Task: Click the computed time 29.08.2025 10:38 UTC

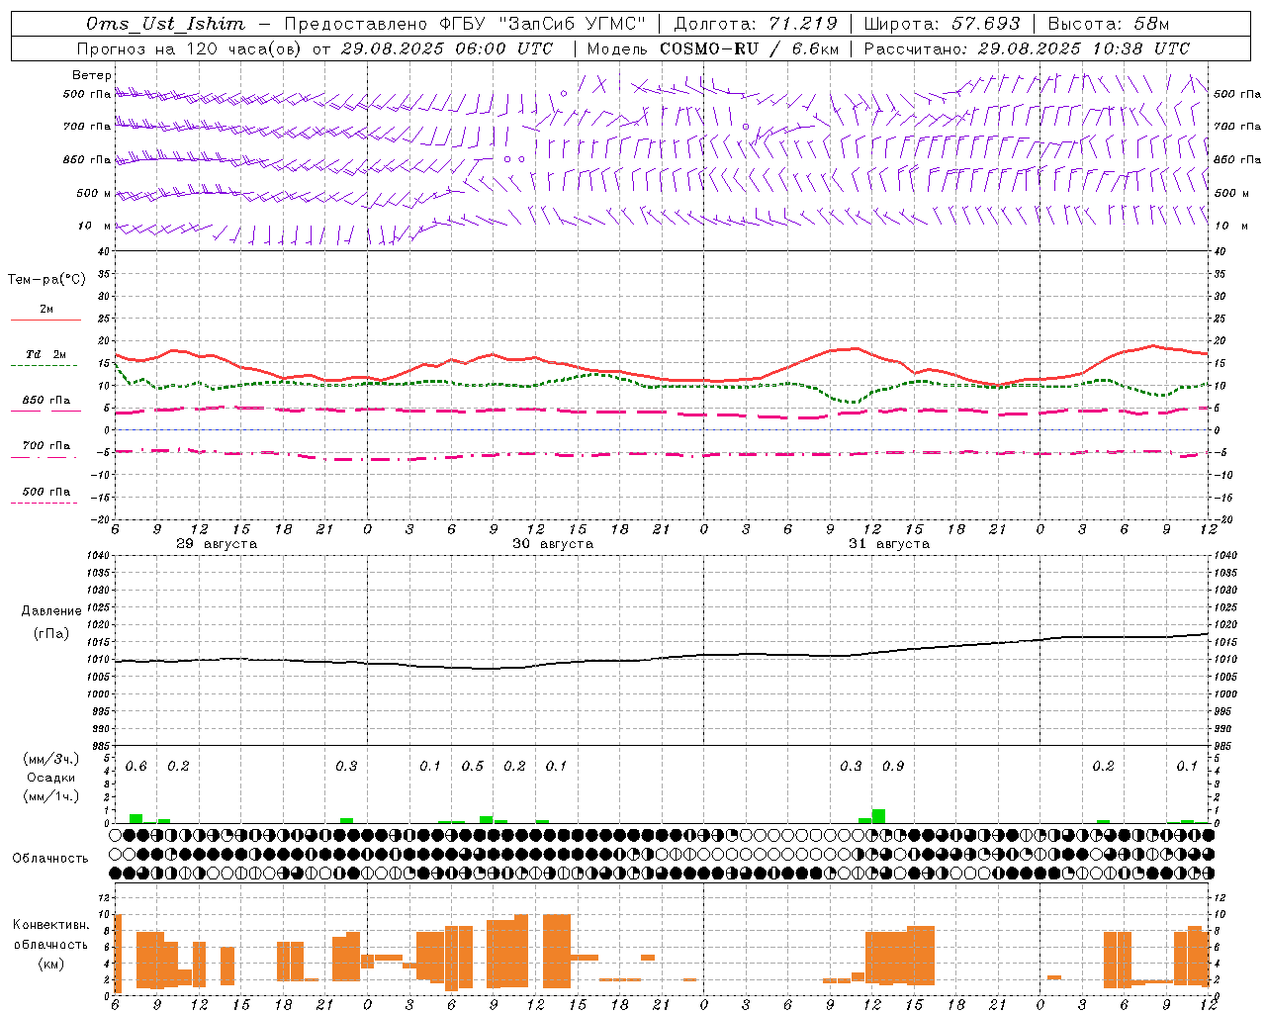Action: tap(1084, 47)
